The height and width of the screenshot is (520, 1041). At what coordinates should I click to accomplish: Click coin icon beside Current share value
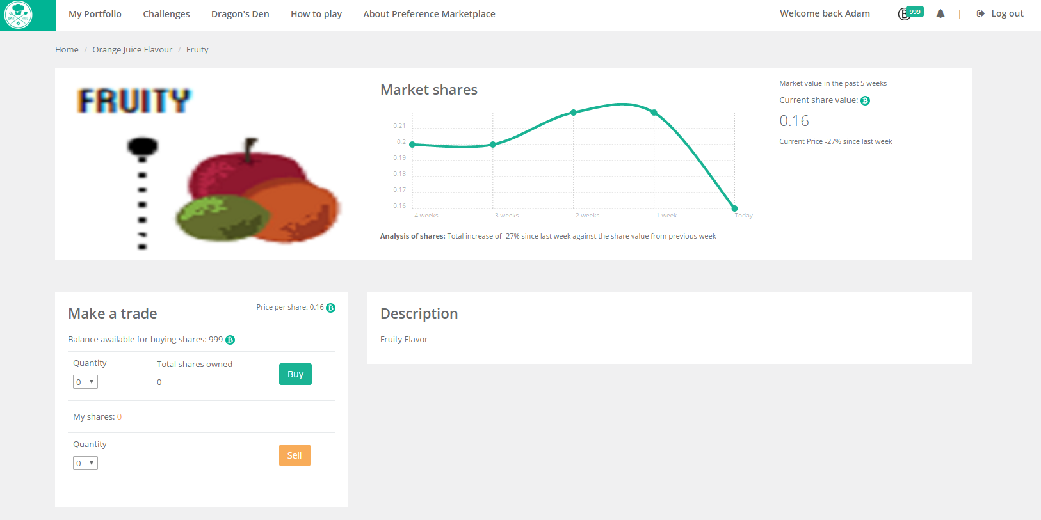coord(865,101)
